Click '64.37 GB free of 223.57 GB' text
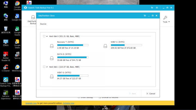The height and width of the screenshot is (110, 196). pyautogui.click(x=69, y=78)
